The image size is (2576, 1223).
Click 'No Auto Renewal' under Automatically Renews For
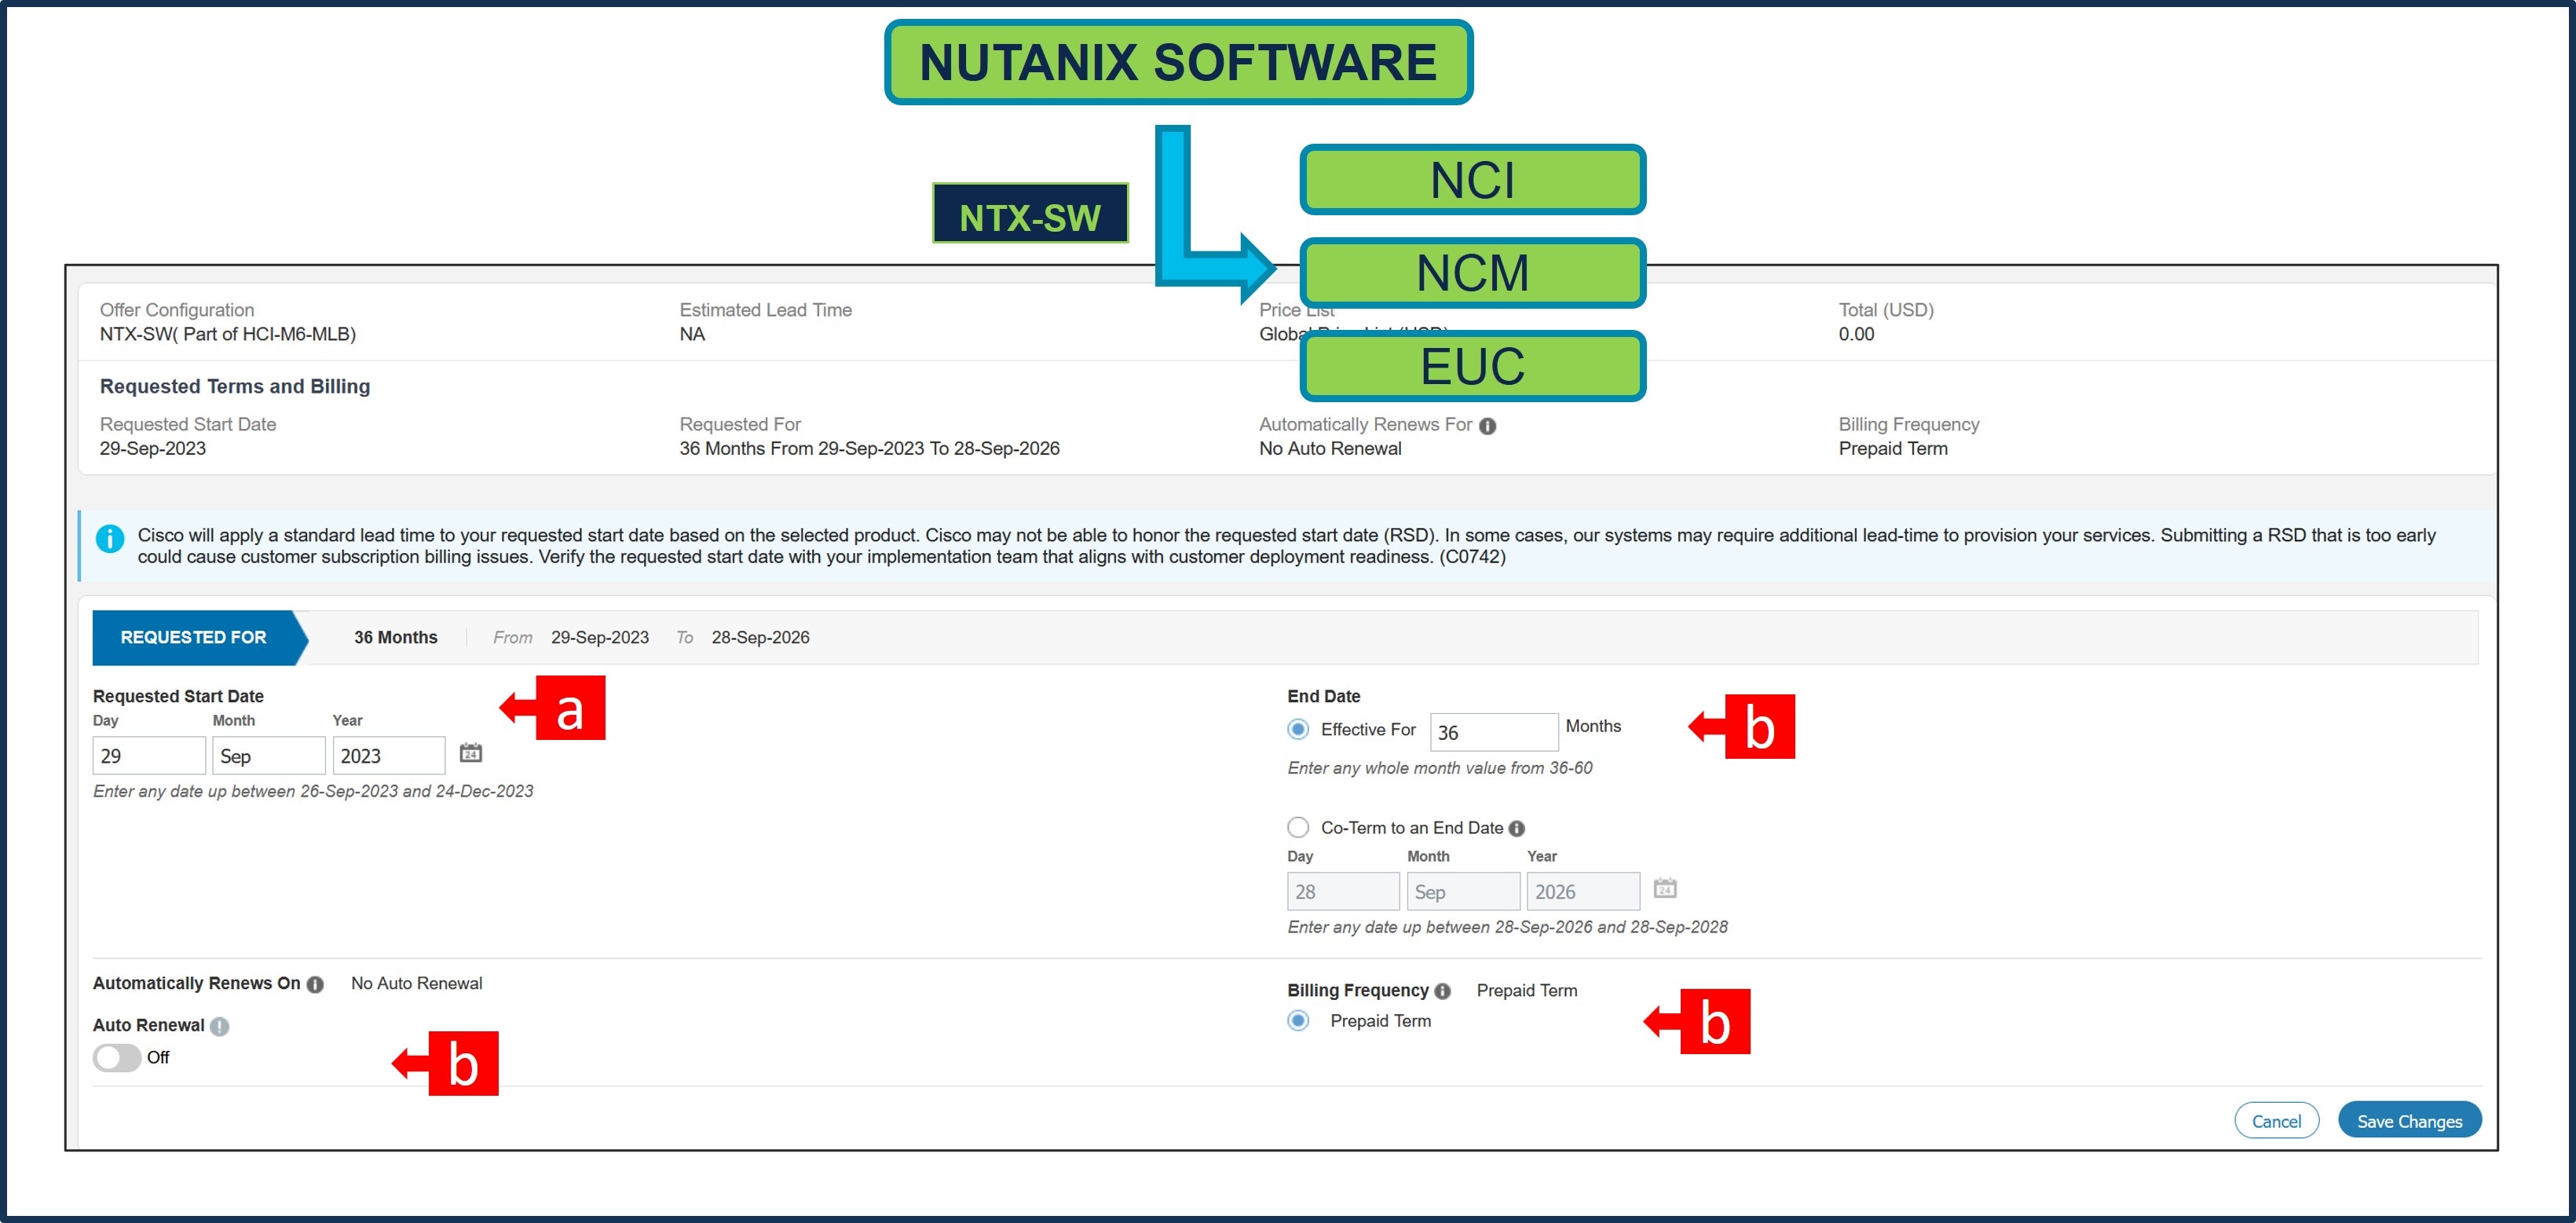pyautogui.click(x=1330, y=448)
